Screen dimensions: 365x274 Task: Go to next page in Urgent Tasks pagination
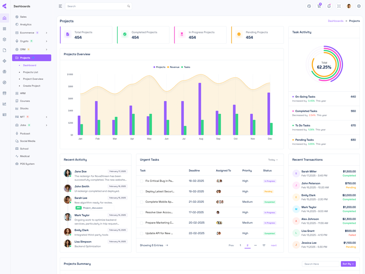pyautogui.click(x=274, y=246)
